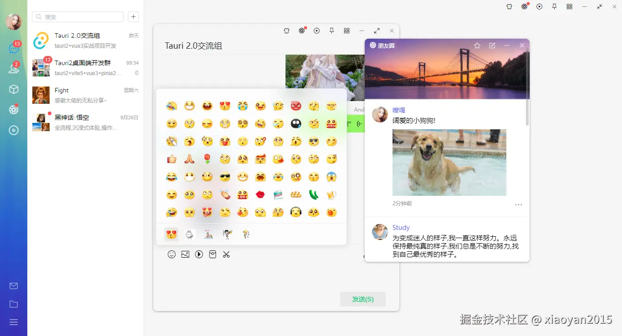Open the emoji picker smiley icon
Viewport: 622px width, 336px height.
172,255
